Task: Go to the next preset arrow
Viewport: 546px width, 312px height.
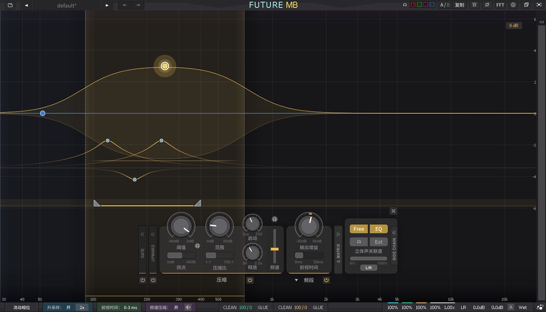Action: click(x=107, y=5)
